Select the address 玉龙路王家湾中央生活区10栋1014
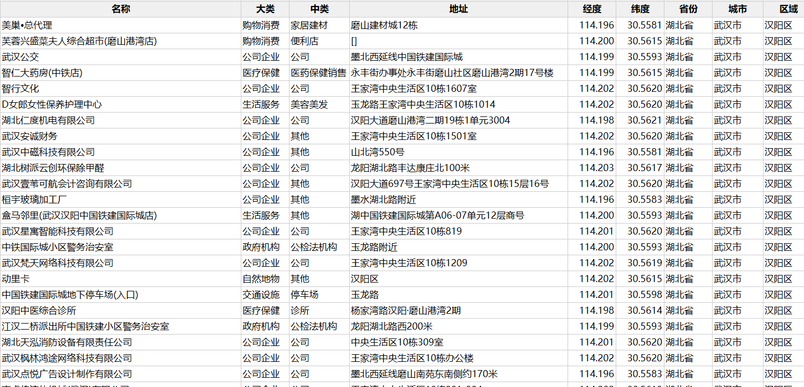This screenshot has height=387, width=804. [x=459, y=104]
